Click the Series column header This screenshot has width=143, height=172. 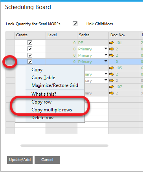click(x=93, y=35)
